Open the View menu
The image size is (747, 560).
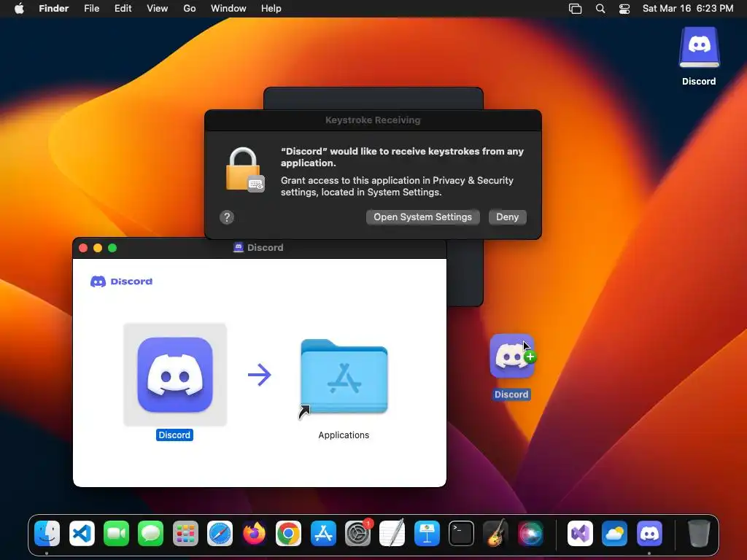(x=158, y=9)
